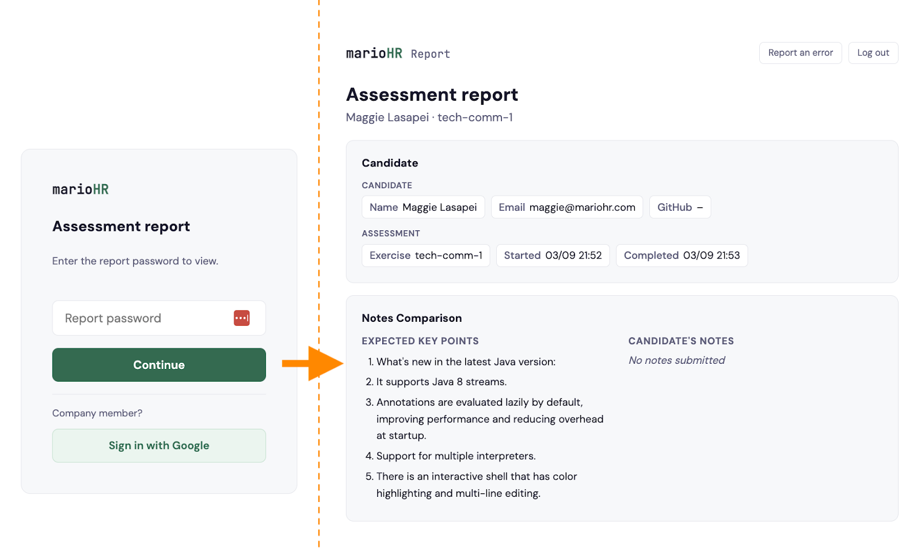Sign in with Google
Viewport: 921px width, 548px height.
(159, 446)
